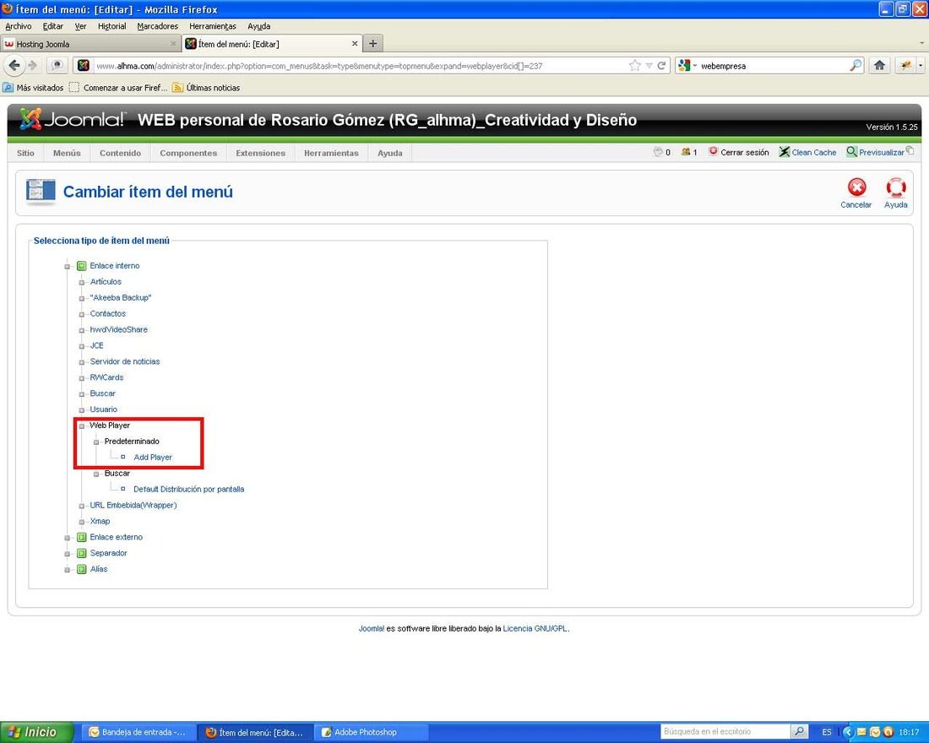This screenshot has width=929, height=743.
Task: Click the Firefox back arrow button
Action: pos(14,65)
